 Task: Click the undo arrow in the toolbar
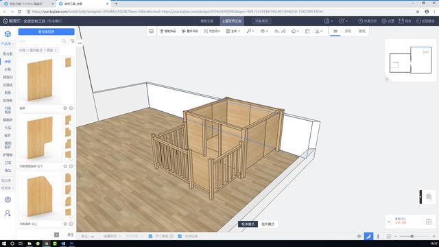(276, 31)
